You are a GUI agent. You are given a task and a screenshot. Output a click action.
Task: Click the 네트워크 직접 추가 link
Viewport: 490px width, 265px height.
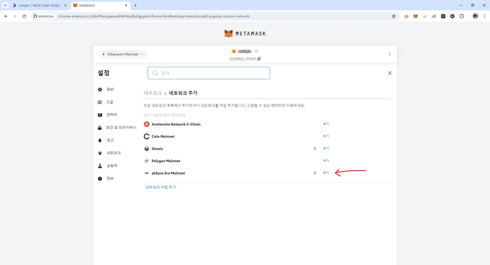[x=161, y=187]
